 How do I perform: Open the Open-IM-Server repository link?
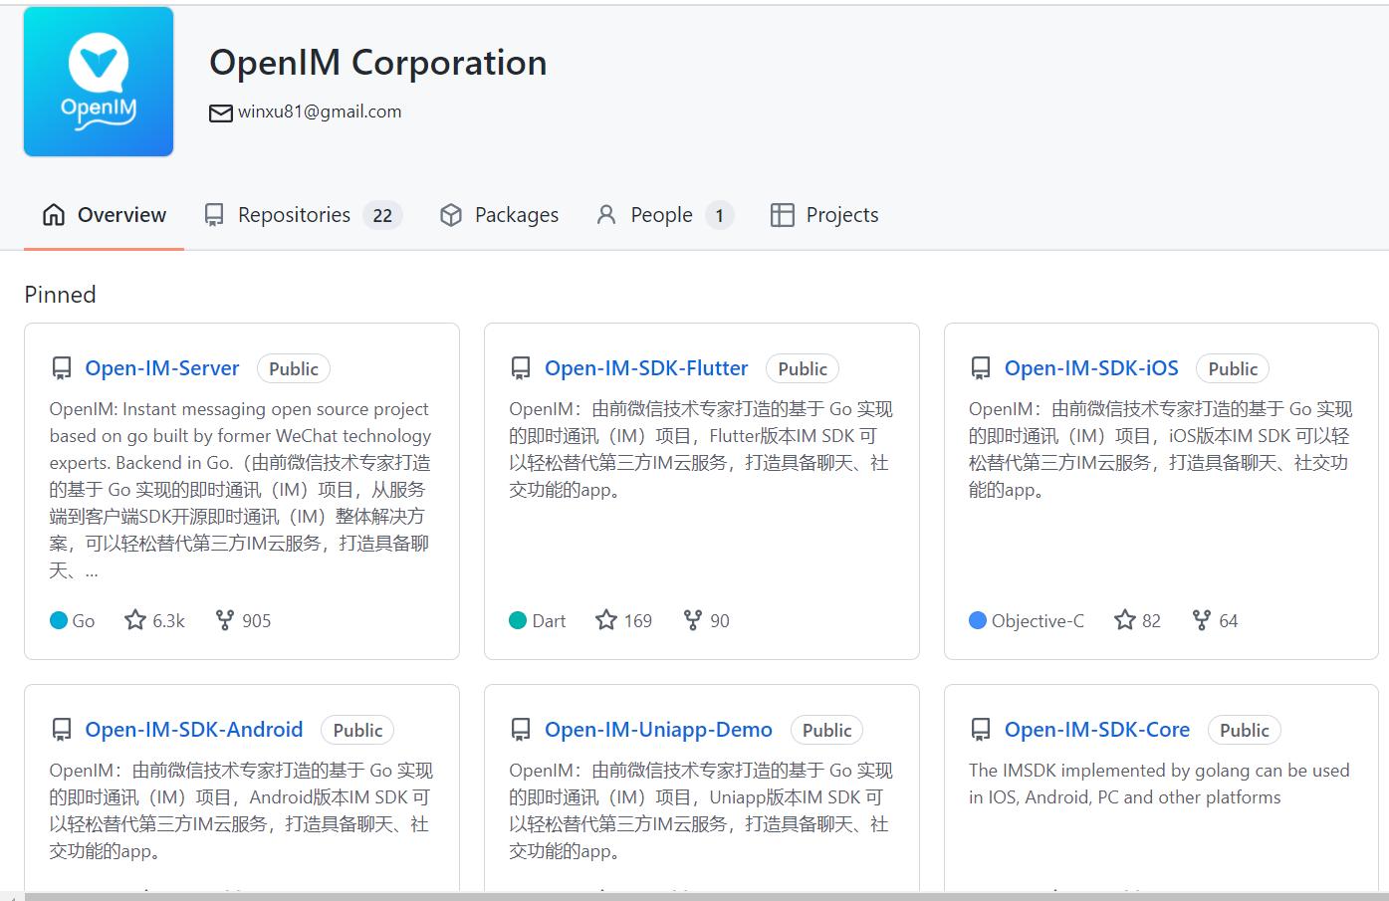162,368
